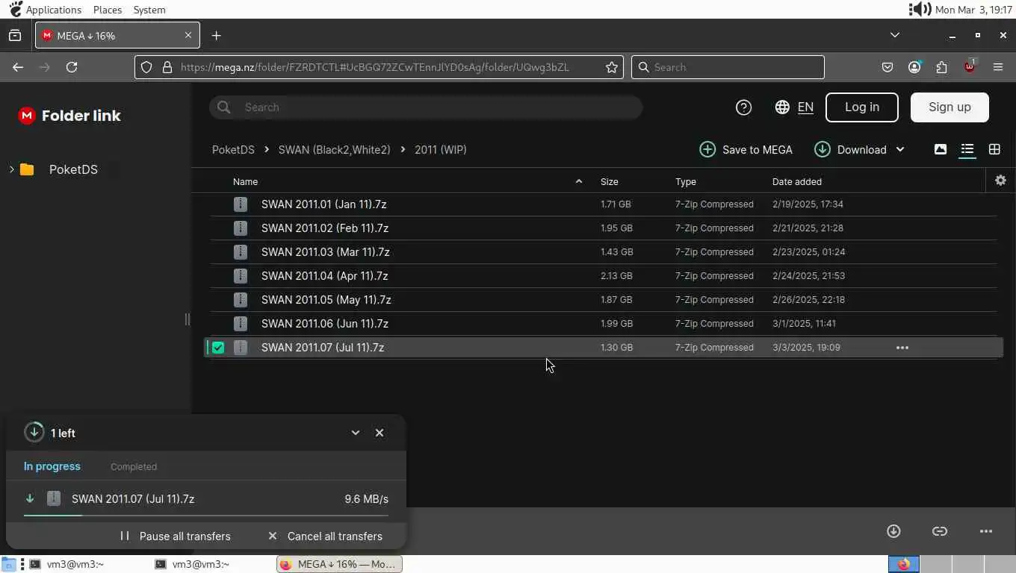
Task: Click file icon of SWAN 2011.01 (Jan 11).7z
Action: click(241, 204)
